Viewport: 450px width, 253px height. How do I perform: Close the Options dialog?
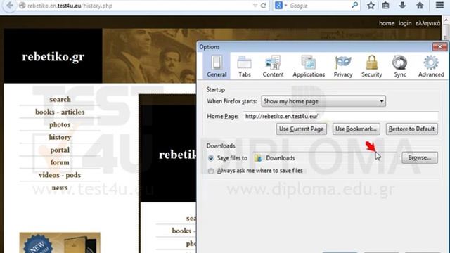(x=439, y=46)
